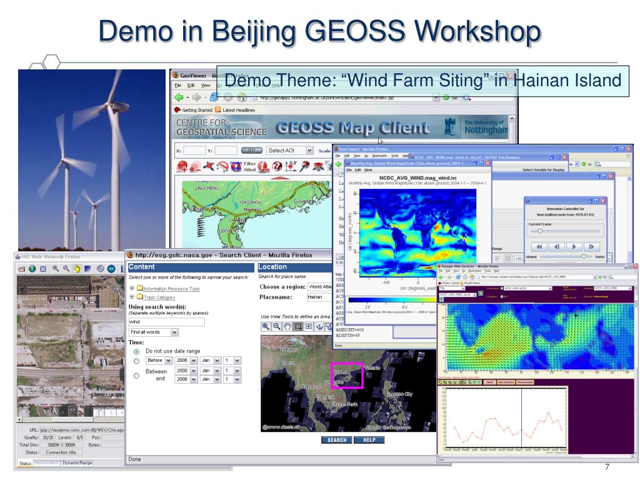Click the globe icon in IAS Web Viewer toolbar
The width and height of the screenshot is (640, 480).
pyautogui.click(x=32, y=269)
